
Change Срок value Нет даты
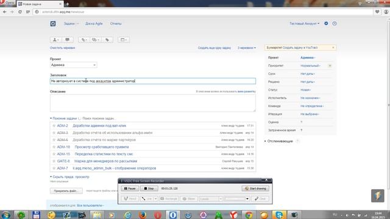(308, 74)
